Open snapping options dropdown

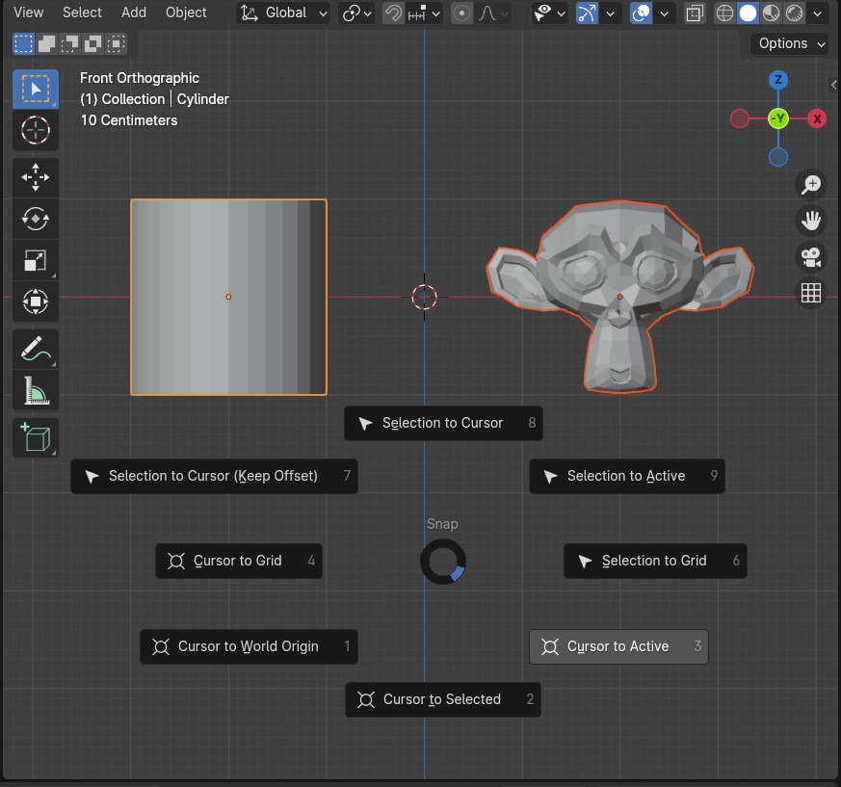tap(424, 13)
